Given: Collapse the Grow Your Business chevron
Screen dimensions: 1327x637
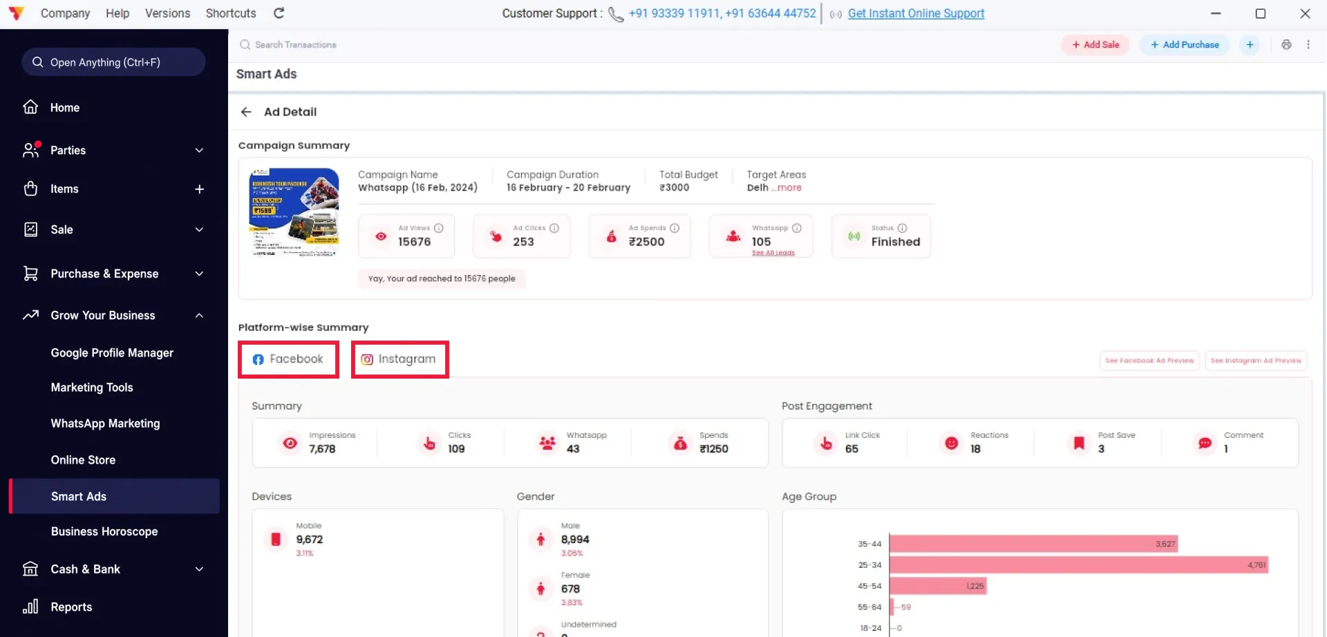Looking at the screenshot, I should (x=199, y=315).
